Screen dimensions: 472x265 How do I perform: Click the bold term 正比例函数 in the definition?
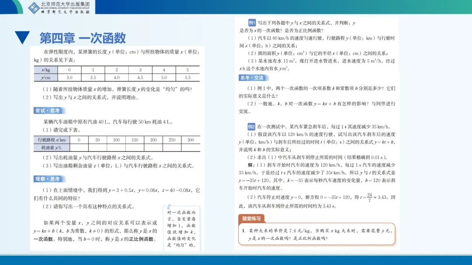(x=141, y=239)
